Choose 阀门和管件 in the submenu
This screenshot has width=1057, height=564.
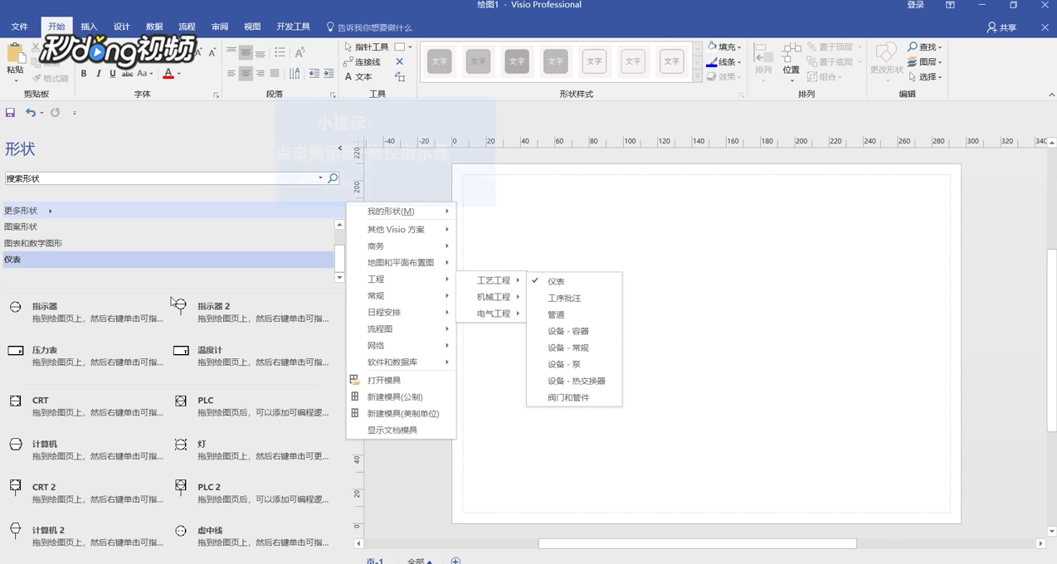click(574, 397)
